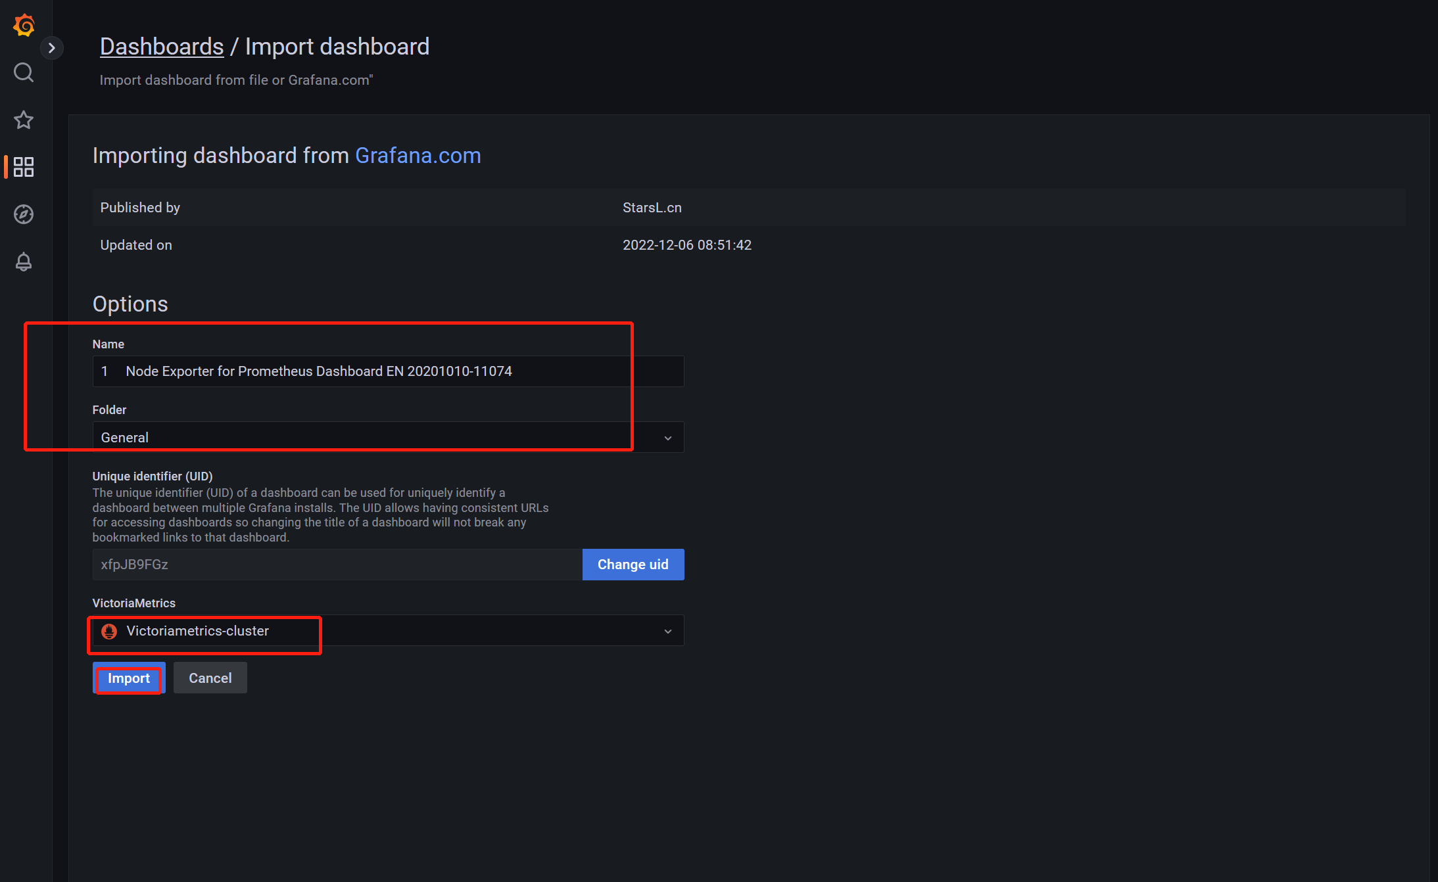This screenshot has width=1438, height=882.
Task: Open starred dashboards via star icon
Action: point(24,120)
